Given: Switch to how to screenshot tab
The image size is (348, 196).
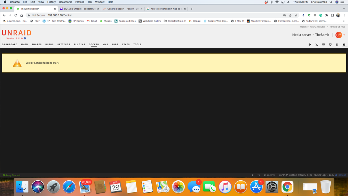Looking at the screenshot, I should pos(166,9).
